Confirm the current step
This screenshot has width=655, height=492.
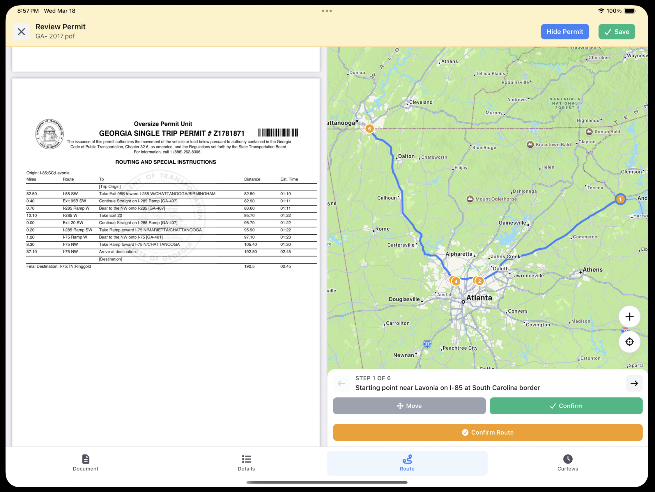tap(566, 406)
